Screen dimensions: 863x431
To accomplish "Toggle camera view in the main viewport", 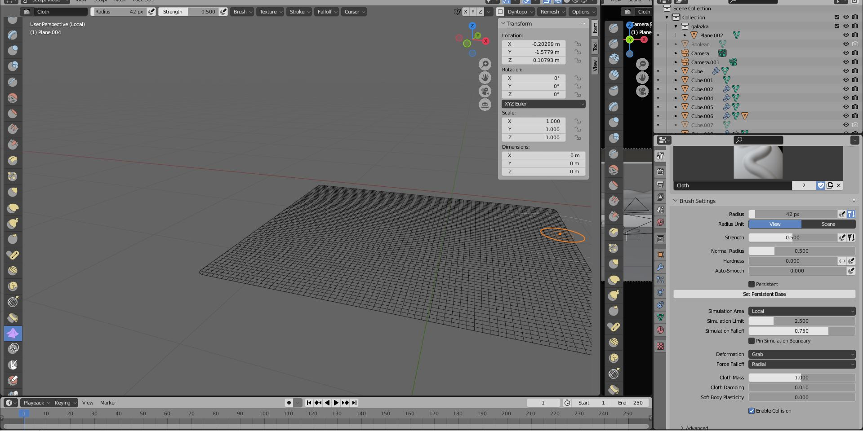I will 485,91.
